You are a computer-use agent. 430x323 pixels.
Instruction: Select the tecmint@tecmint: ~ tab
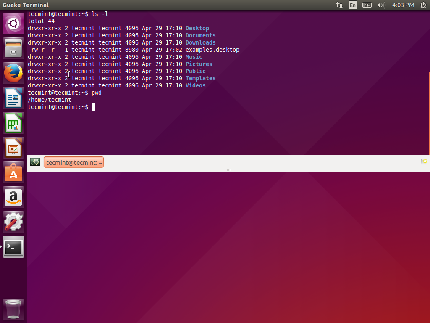pyautogui.click(x=73, y=162)
